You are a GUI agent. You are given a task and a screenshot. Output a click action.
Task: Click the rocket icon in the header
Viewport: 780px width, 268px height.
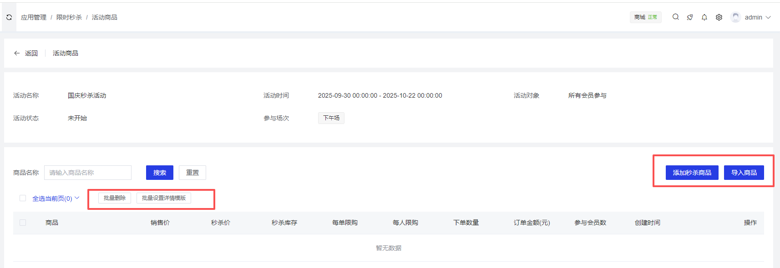690,17
